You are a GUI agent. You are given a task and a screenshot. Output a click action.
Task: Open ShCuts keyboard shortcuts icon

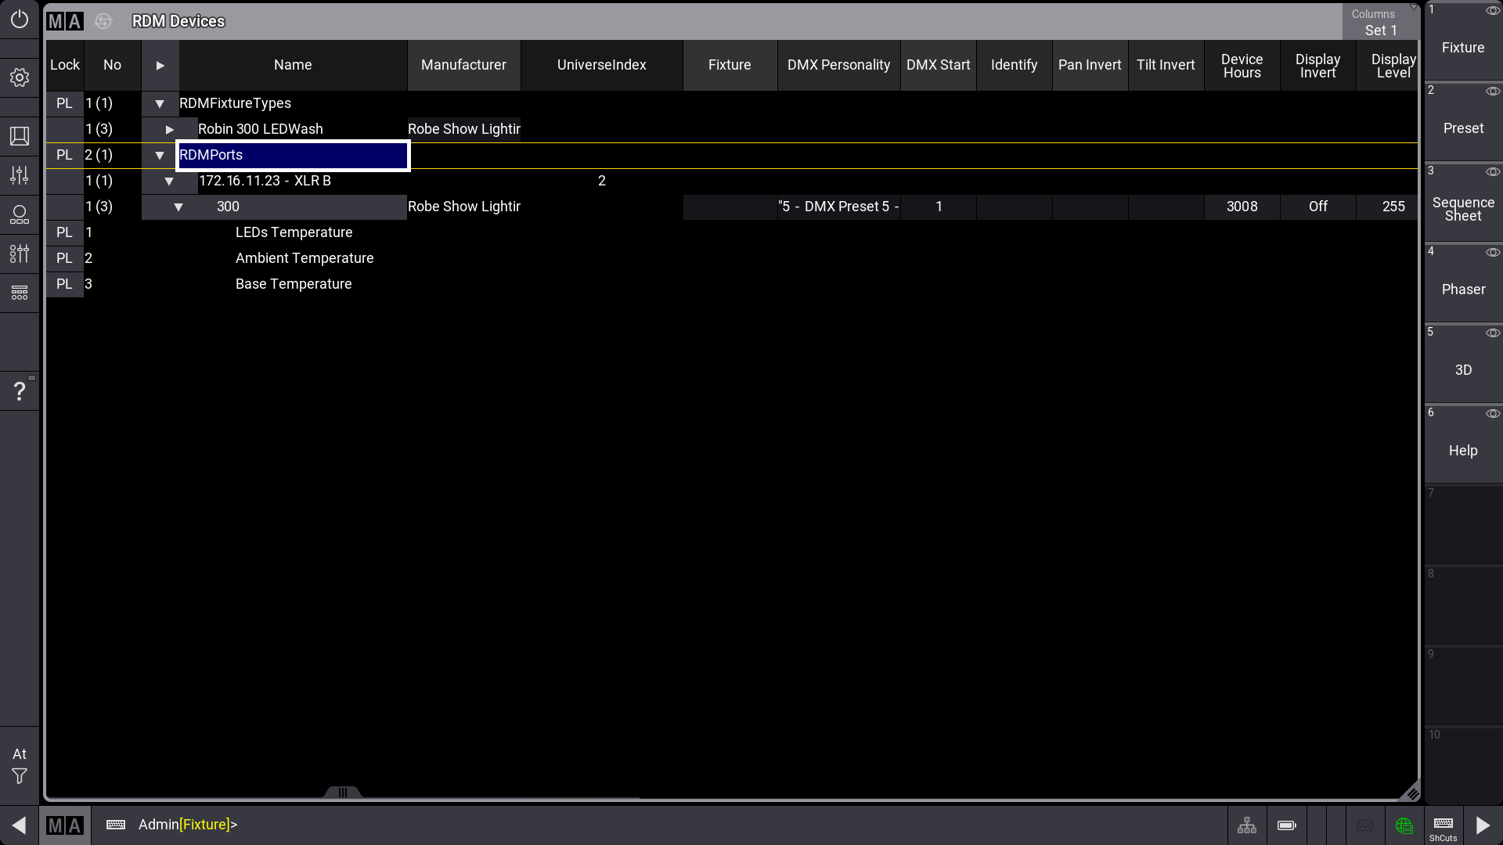pyautogui.click(x=1443, y=825)
